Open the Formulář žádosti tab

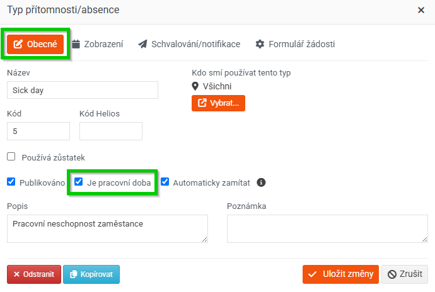295,44
